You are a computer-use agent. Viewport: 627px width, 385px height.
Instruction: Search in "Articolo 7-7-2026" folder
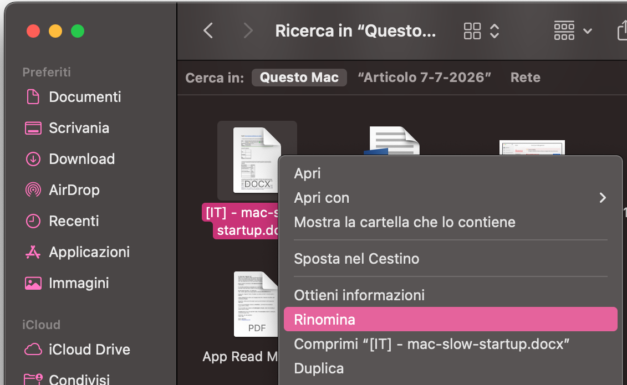424,78
